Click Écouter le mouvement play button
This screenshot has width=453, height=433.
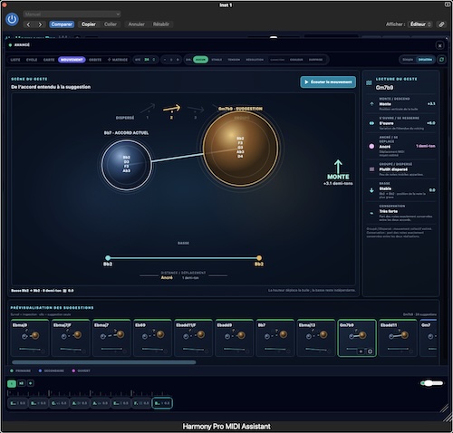328,82
